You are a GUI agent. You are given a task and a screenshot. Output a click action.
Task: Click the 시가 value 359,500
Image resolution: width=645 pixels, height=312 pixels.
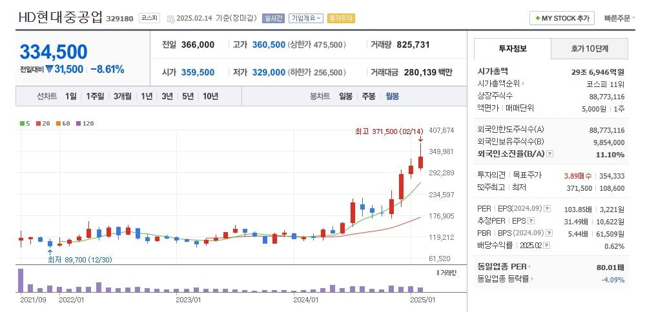[x=198, y=73]
